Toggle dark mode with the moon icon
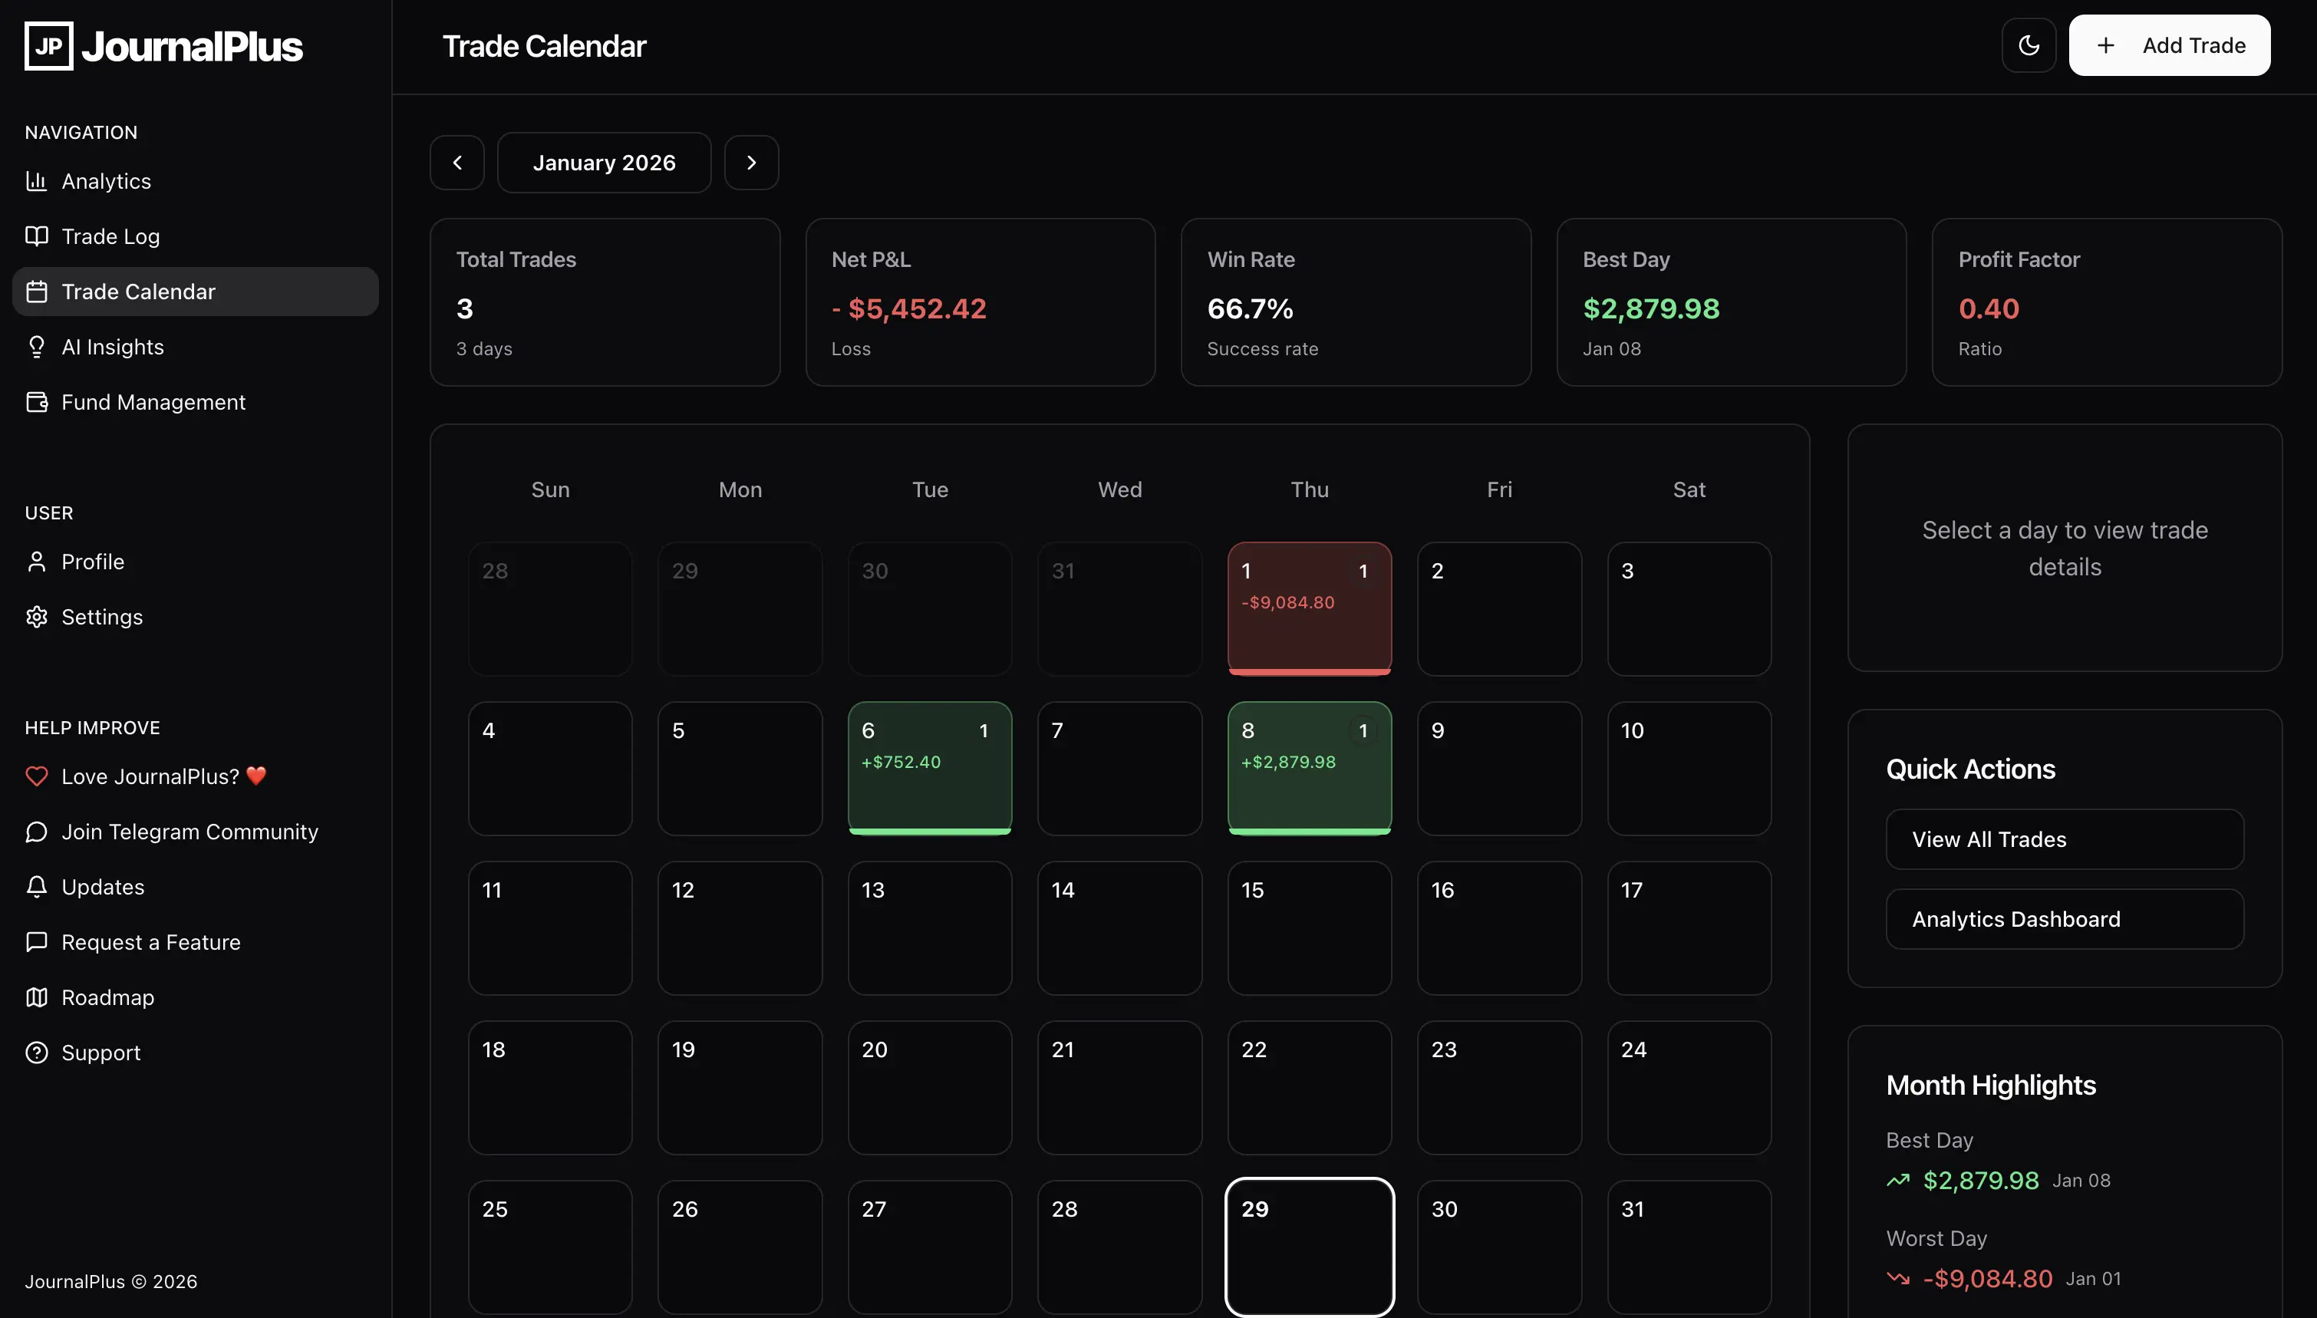Screen dimensions: 2317x1318 pyautogui.click(x=2029, y=45)
